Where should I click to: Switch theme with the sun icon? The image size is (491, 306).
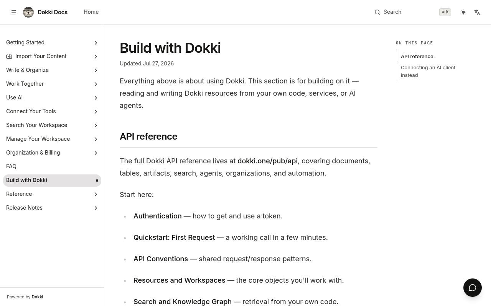click(463, 12)
